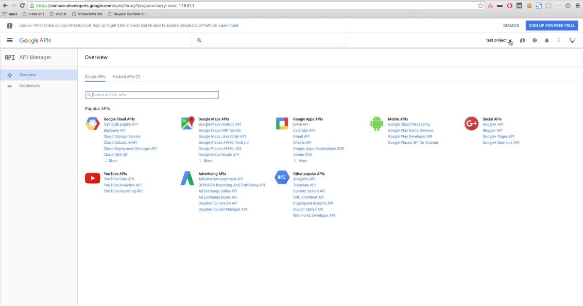Viewport: 583px width, 306px height.
Task: Expand More under Google Maps APIs
Action: [206, 161]
